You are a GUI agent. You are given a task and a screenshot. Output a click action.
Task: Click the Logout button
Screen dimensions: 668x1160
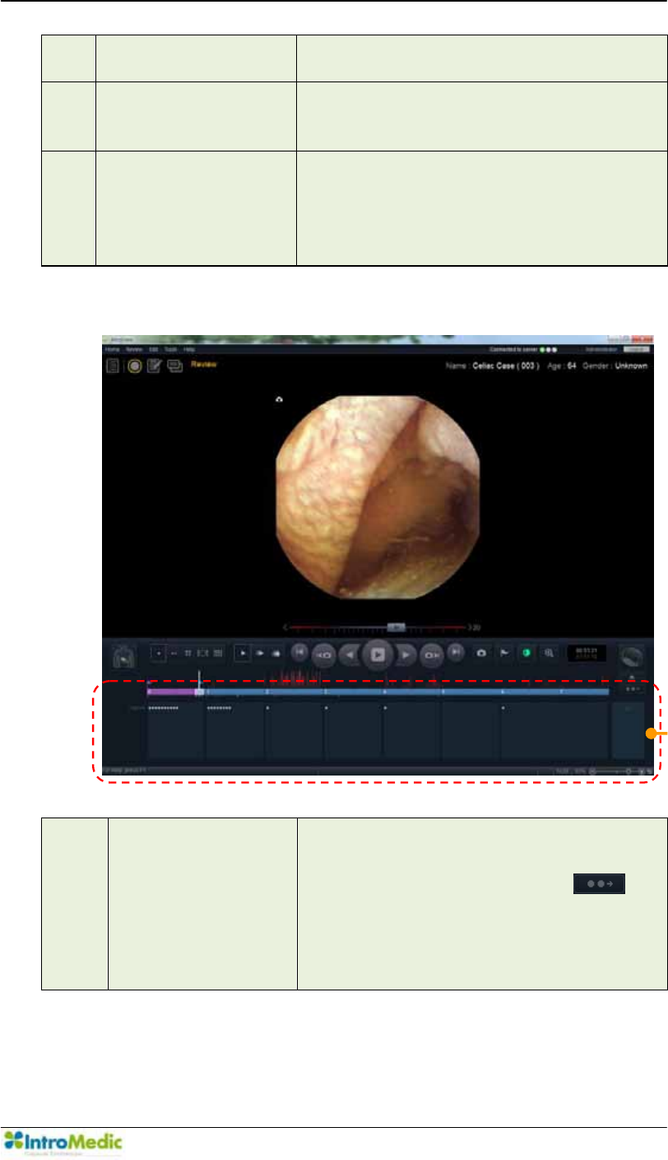point(636,350)
